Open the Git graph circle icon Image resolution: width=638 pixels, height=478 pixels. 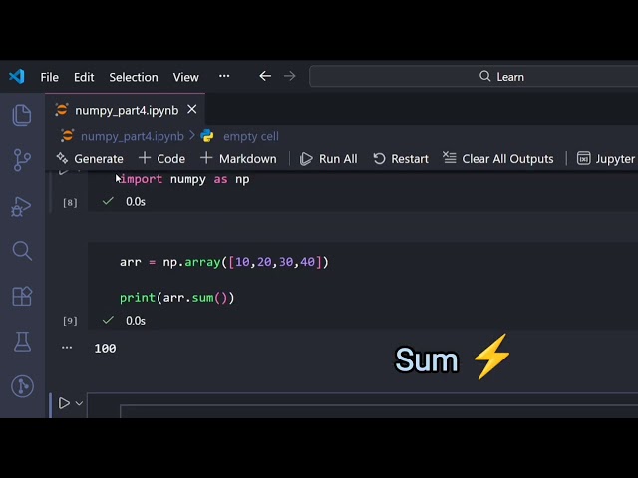[x=22, y=386]
